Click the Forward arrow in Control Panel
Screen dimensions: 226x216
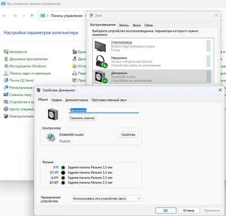tap(15, 16)
